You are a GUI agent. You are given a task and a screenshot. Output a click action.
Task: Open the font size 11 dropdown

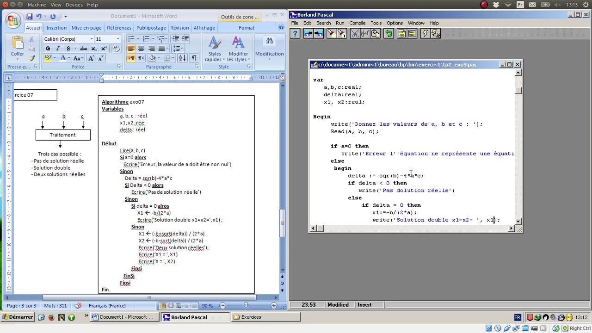[118, 39]
